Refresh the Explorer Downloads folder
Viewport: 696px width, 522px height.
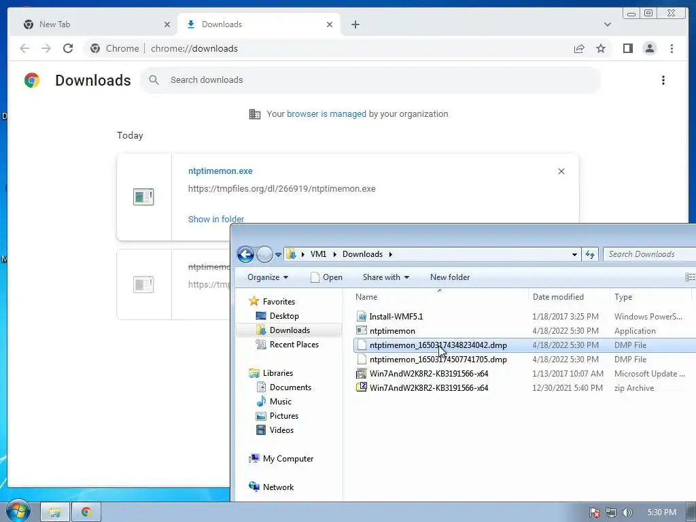click(590, 254)
